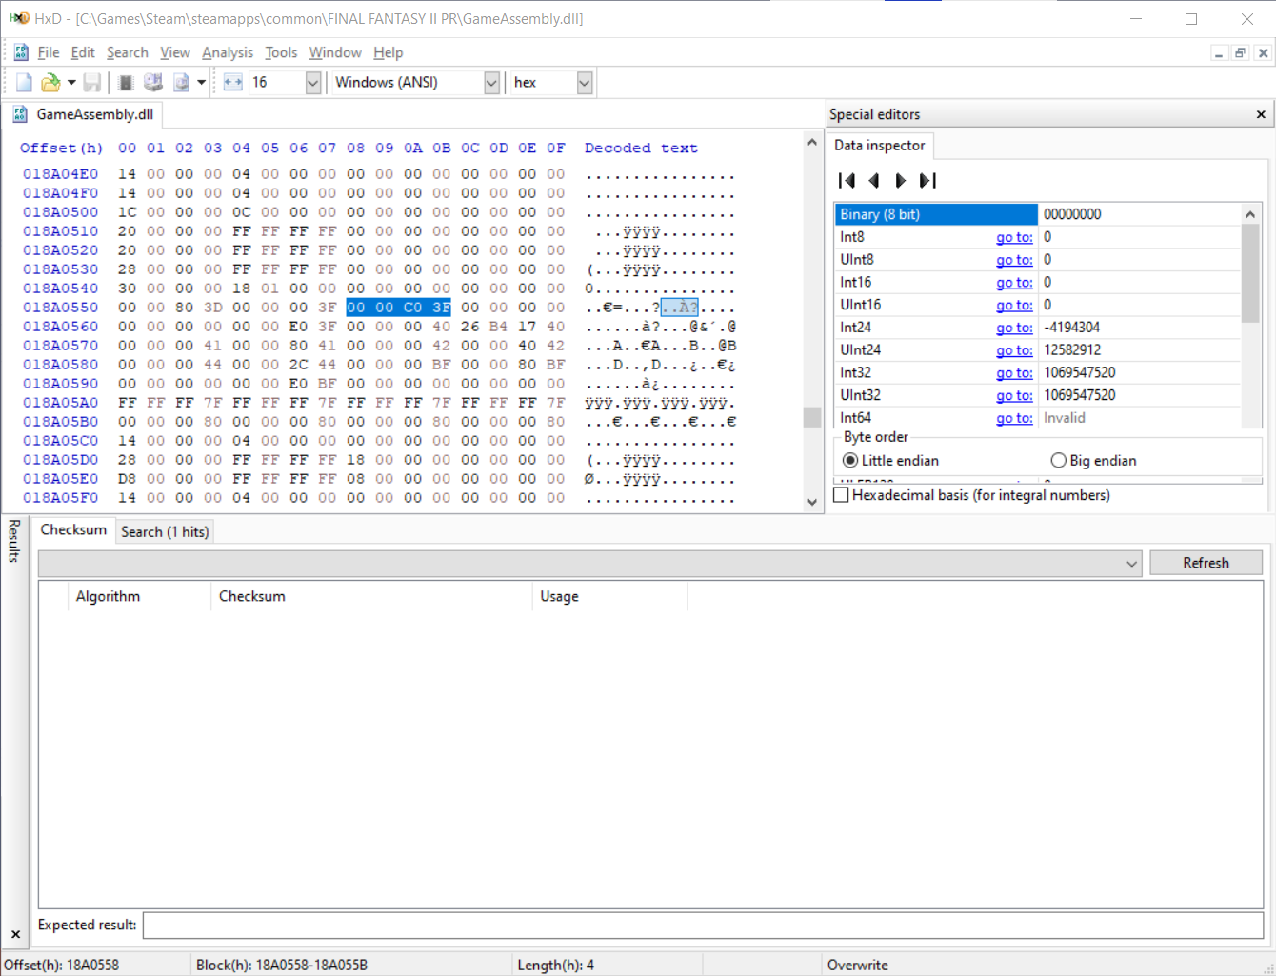Click hex editor scroll down arrow
The width and height of the screenshot is (1276, 976).
(x=812, y=502)
